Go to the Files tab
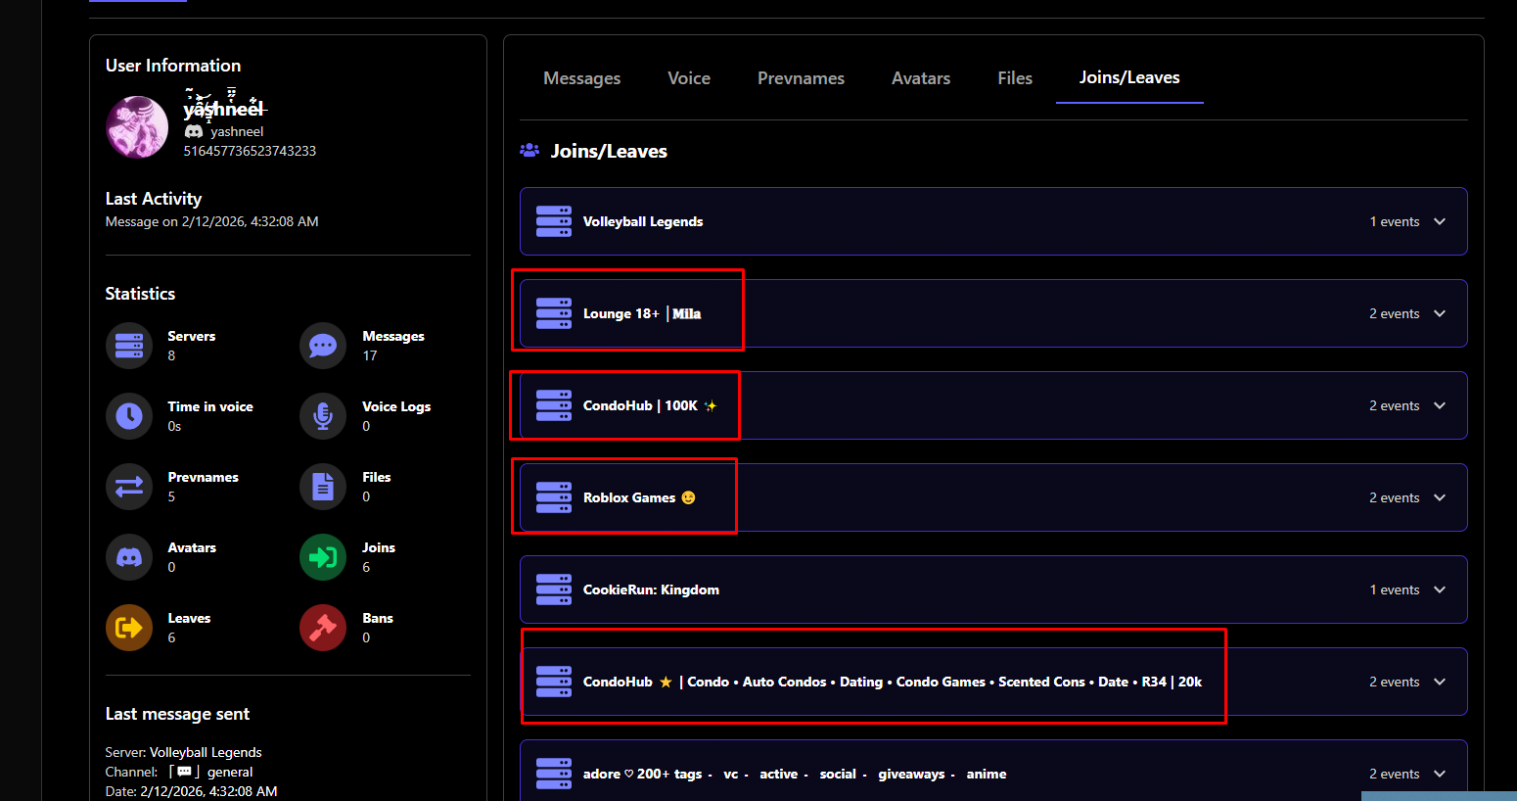This screenshot has height=801, width=1517. pos(1015,78)
